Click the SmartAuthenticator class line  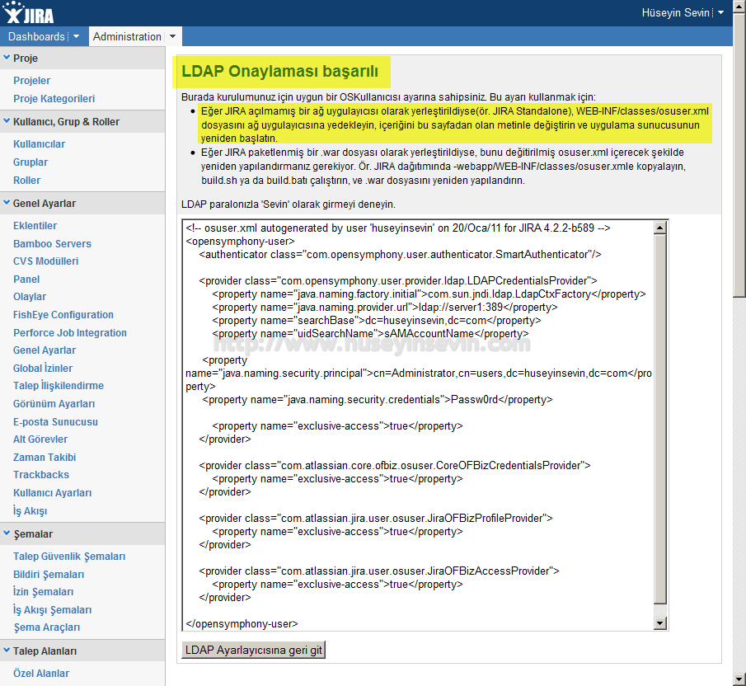[x=400, y=254]
